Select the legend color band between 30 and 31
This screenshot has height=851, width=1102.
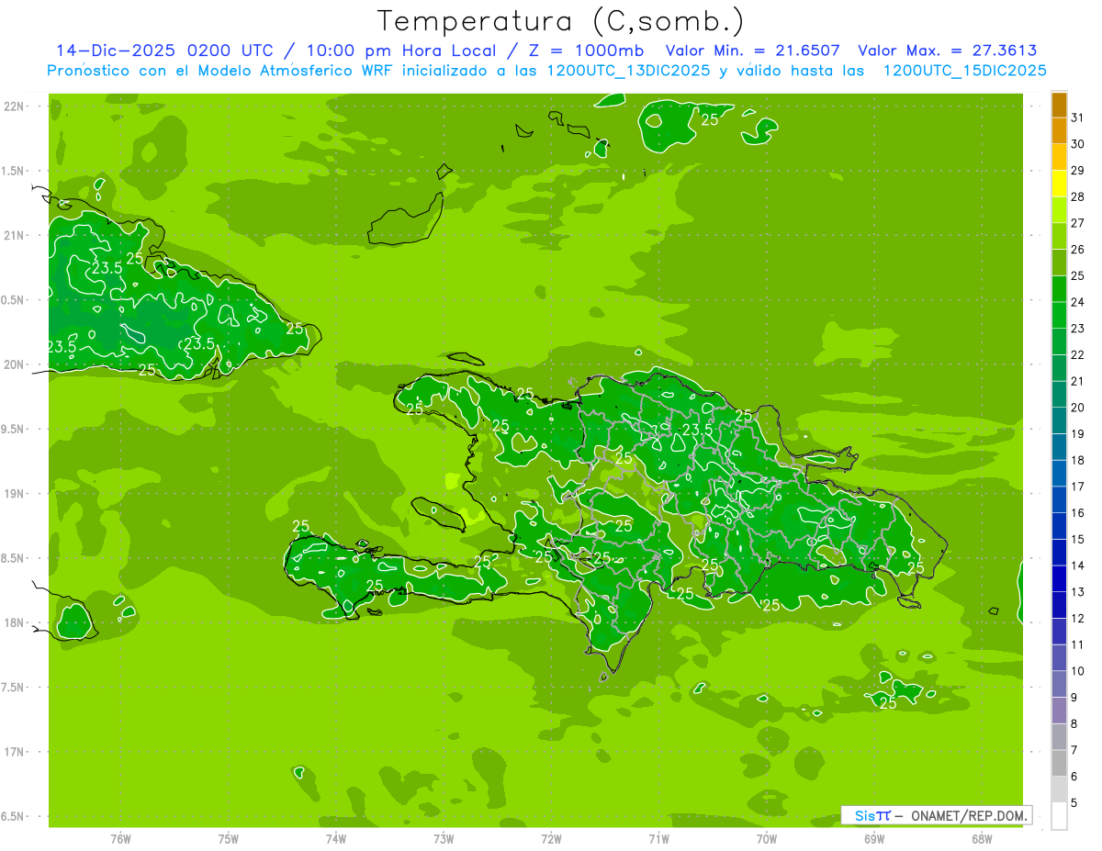coord(1059,130)
